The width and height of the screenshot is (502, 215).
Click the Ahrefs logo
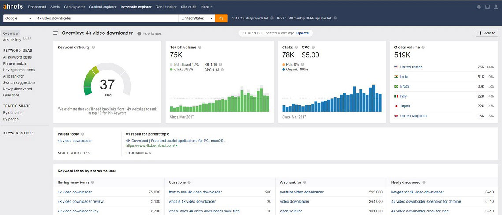13,7
